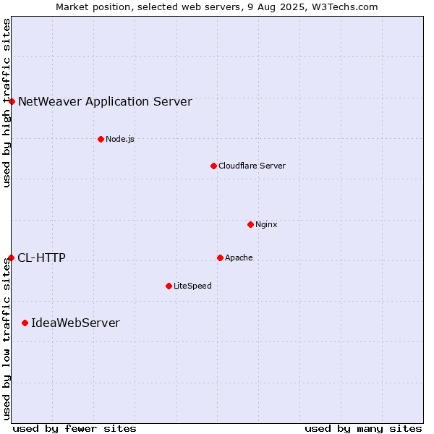Click the 'used by high traffic sites' axis label
434x434 pixels.
6,103
